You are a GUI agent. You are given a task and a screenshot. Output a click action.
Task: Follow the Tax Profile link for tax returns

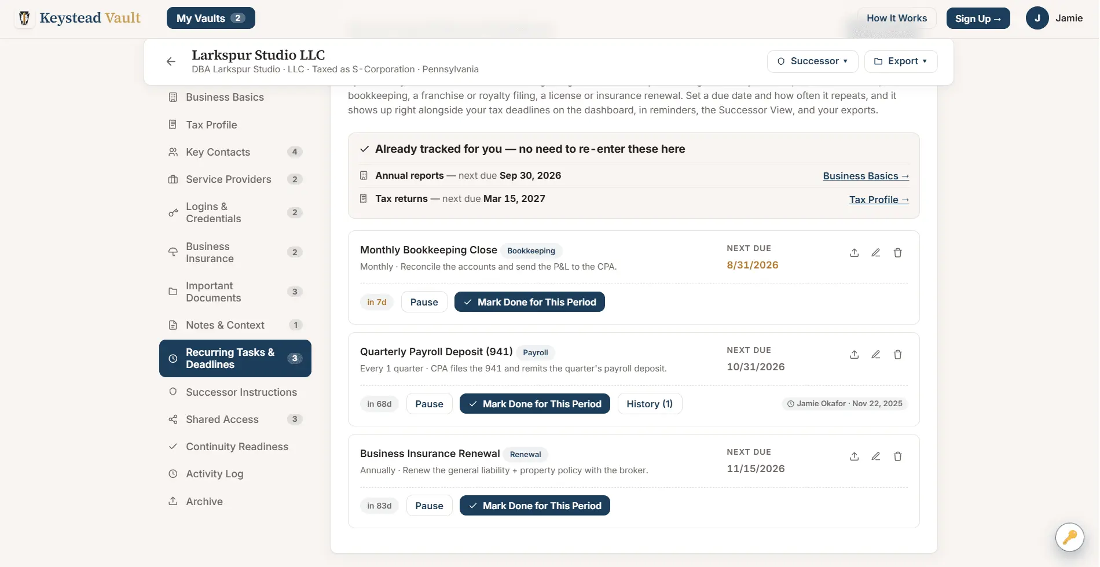879,200
